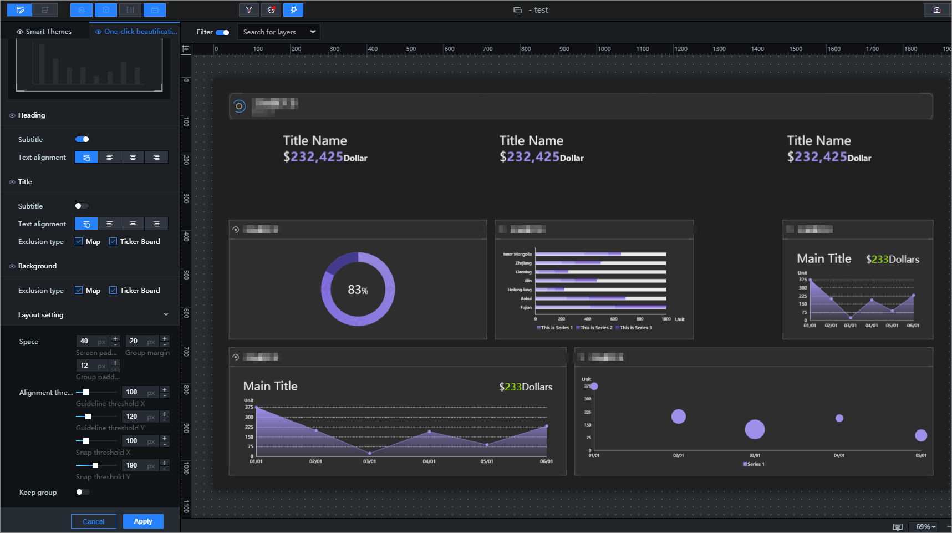Set Heading text alignment to right

156,158
